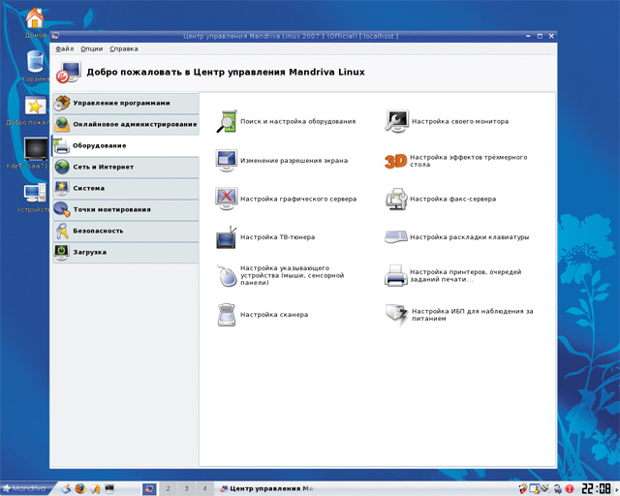The width and height of the screenshot is (620, 496).
Task: Launch the terminal from the panel
Action: (x=109, y=489)
